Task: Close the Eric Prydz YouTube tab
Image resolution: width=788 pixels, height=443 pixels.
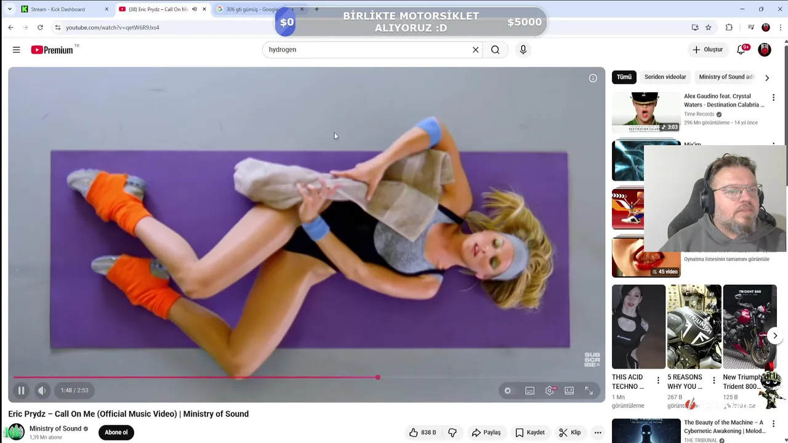Action: point(204,9)
